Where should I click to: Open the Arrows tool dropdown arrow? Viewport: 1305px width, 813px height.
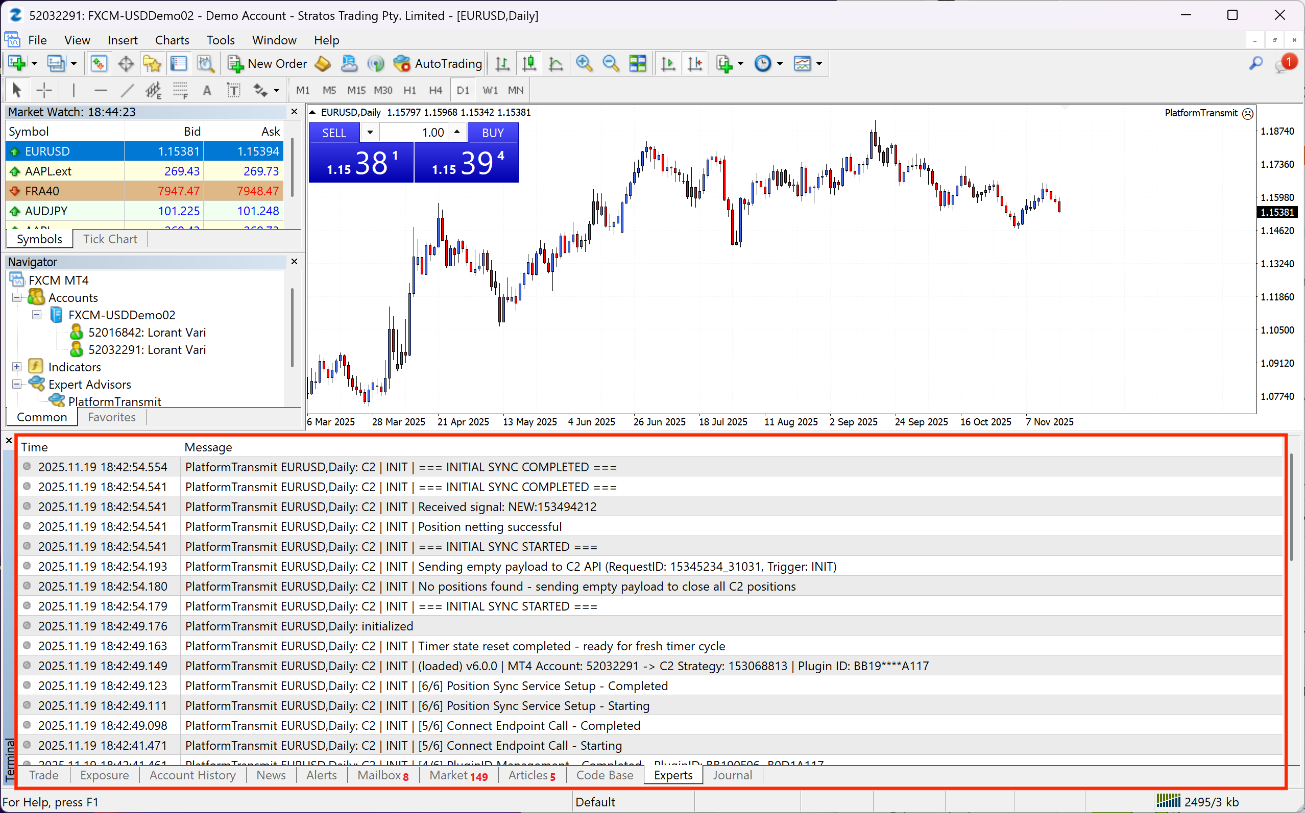(277, 90)
